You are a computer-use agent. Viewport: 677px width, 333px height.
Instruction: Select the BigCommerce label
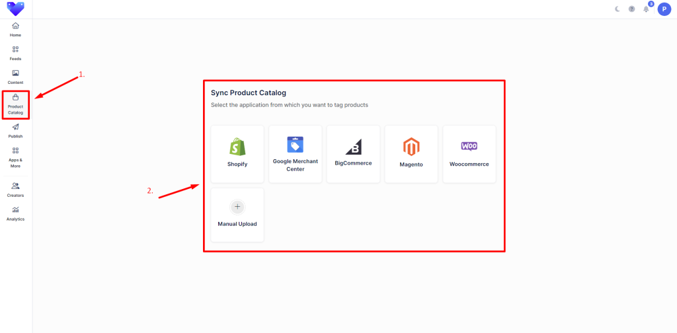(353, 163)
